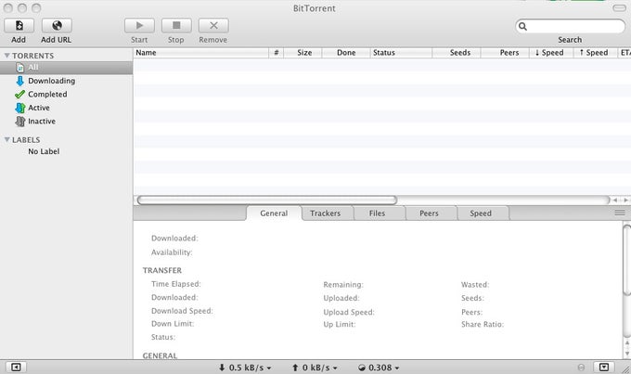
Task: Toggle the detail pane with bottom-right button
Action: [604, 368]
